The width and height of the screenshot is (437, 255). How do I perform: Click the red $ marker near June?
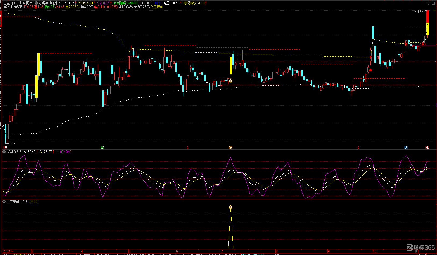(x=188, y=148)
